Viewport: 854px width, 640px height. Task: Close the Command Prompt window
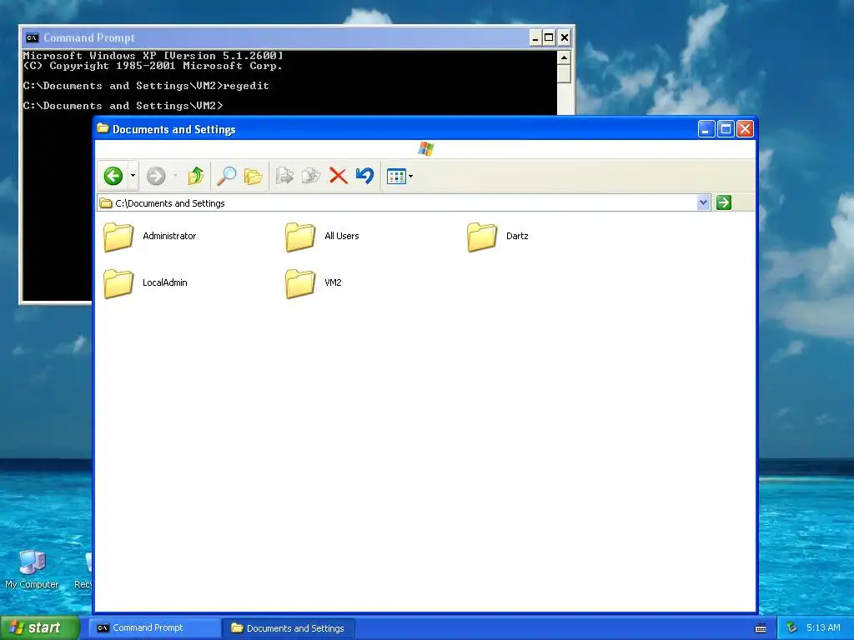565,38
